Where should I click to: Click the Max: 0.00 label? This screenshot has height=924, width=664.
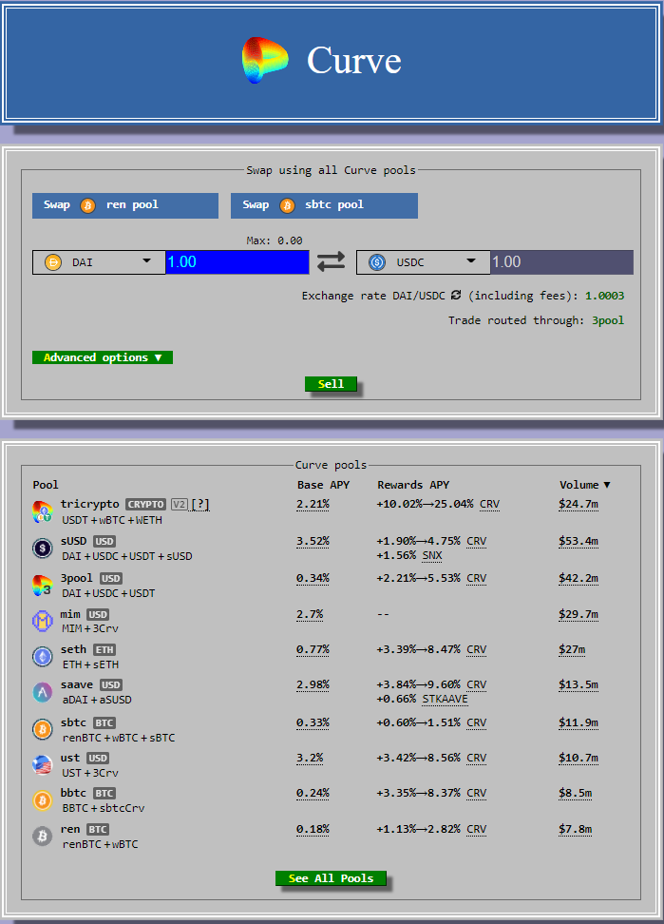point(275,241)
